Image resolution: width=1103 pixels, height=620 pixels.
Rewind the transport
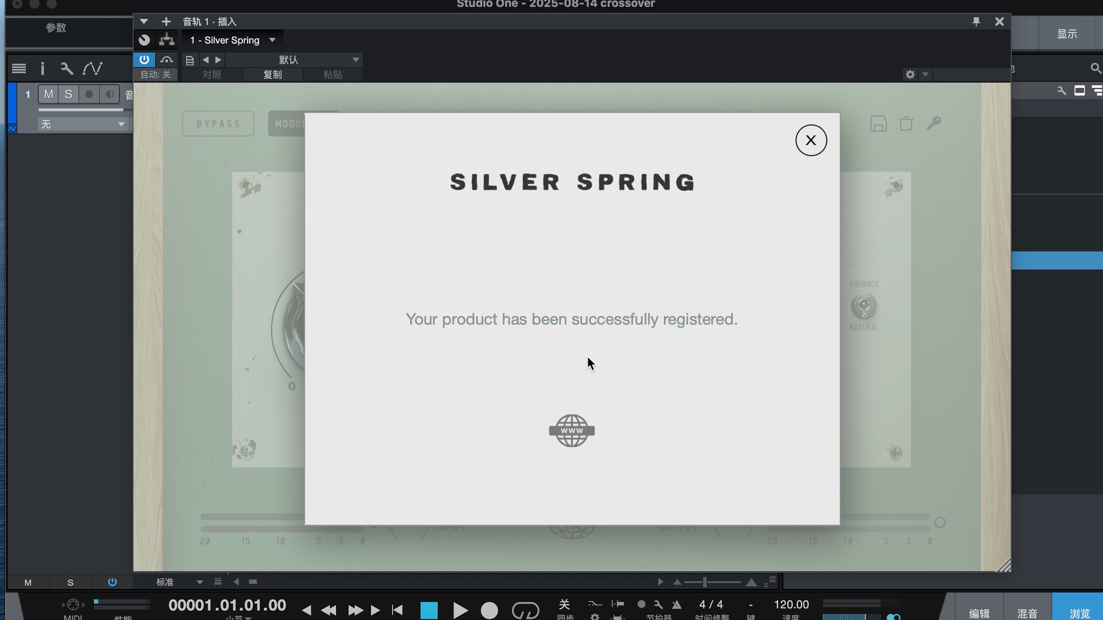tap(329, 610)
